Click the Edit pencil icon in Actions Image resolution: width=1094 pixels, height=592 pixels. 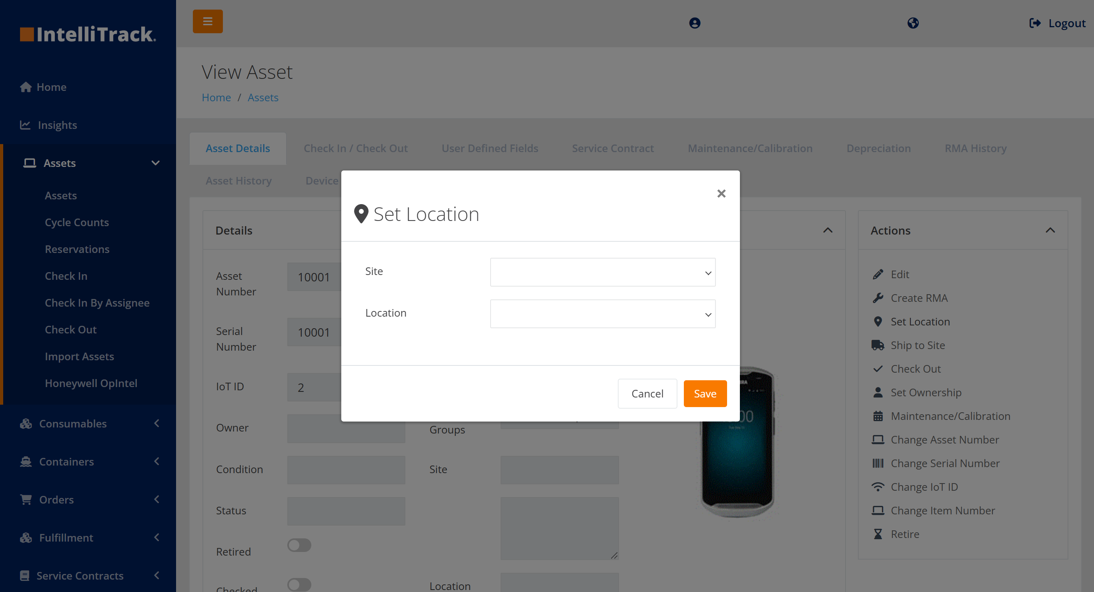click(878, 274)
